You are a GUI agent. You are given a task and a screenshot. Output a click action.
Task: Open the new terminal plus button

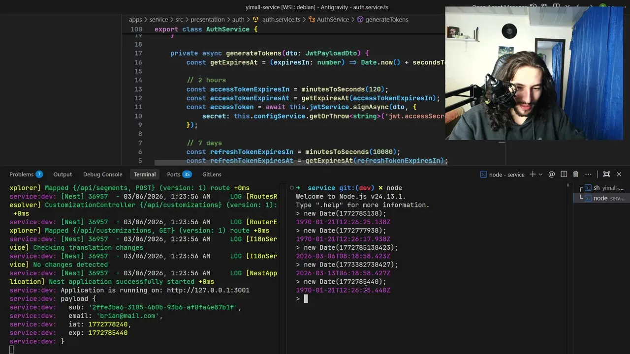[x=532, y=174]
